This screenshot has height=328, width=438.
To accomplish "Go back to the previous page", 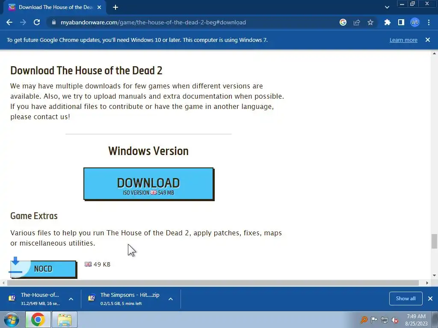I will [9, 22].
